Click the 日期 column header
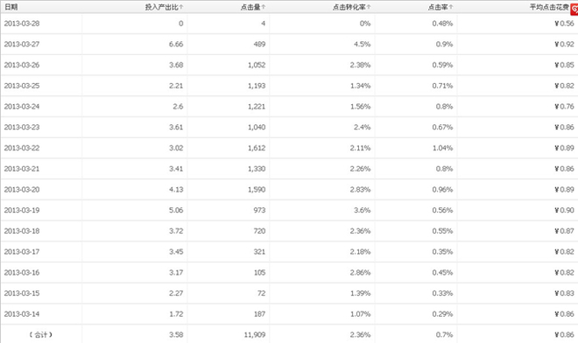The image size is (578, 343). [11, 7]
